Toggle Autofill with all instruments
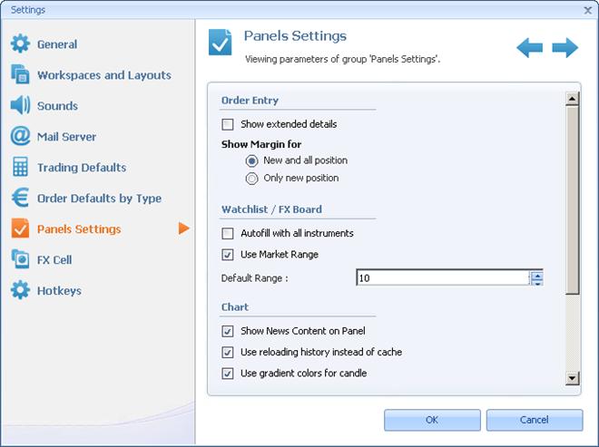This screenshot has width=599, height=447. pyautogui.click(x=228, y=234)
